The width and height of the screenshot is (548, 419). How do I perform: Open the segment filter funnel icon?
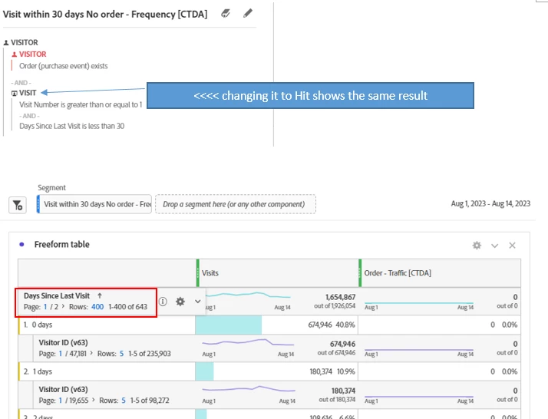[x=18, y=205]
